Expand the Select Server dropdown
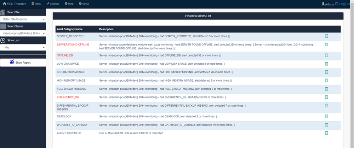The image size is (354, 148). click(23, 33)
